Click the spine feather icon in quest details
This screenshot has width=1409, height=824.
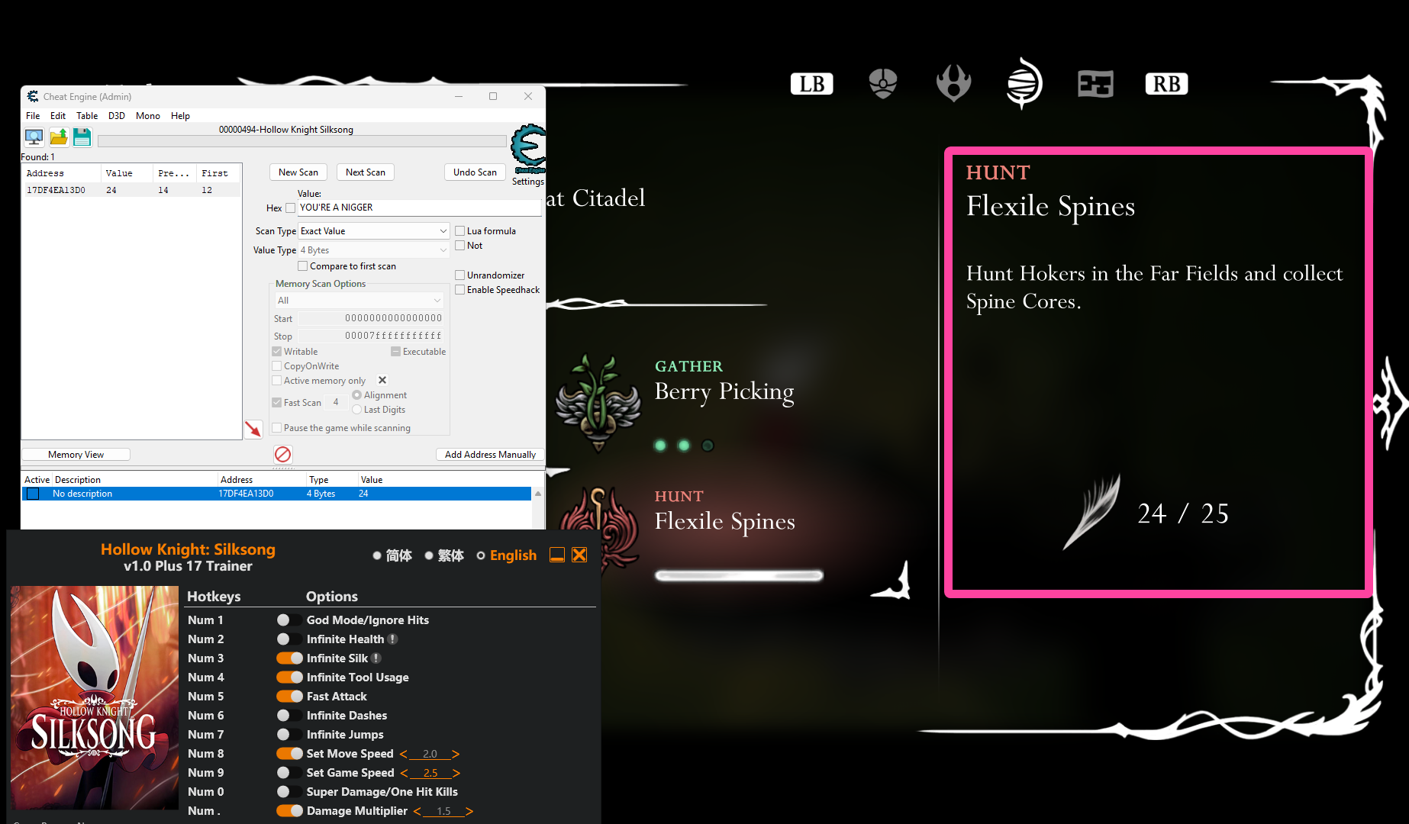1093,512
